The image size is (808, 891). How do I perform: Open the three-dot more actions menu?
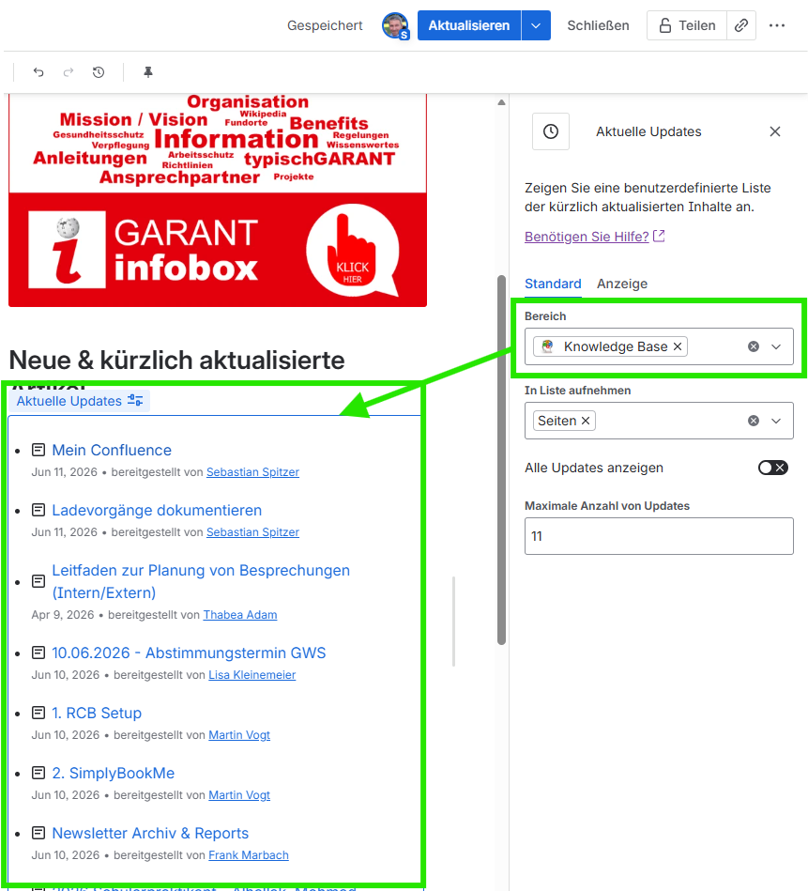[777, 25]
